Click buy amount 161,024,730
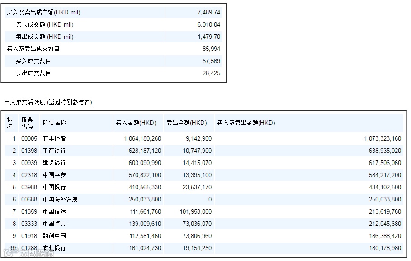411x261 pixels. (x=145, y=248)
